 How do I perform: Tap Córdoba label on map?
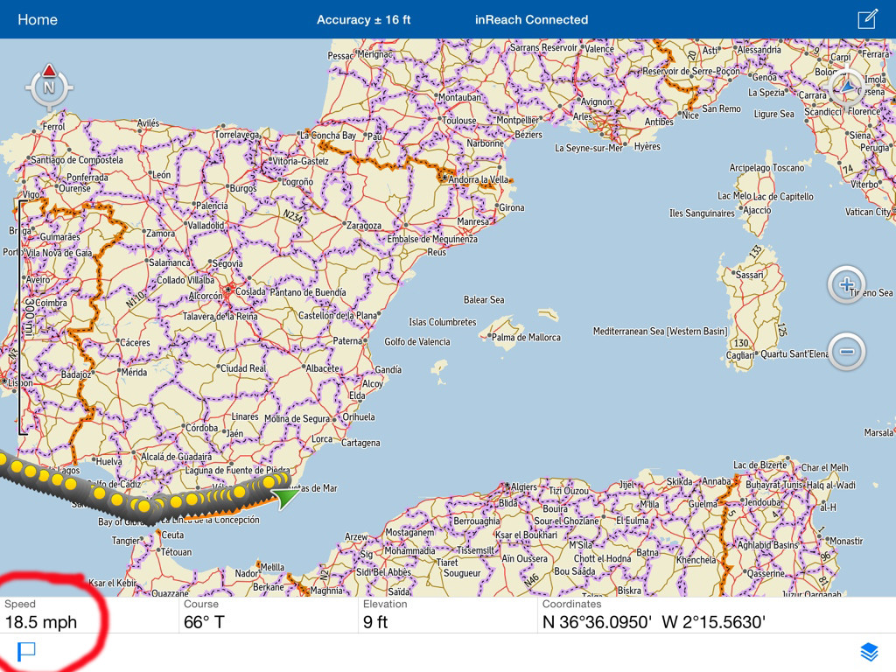(x=202, y=428)
